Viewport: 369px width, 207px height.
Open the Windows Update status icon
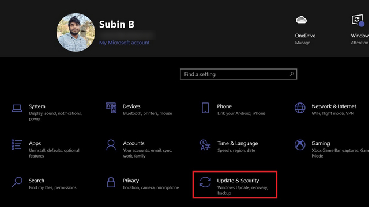click(x=357, y=20)
